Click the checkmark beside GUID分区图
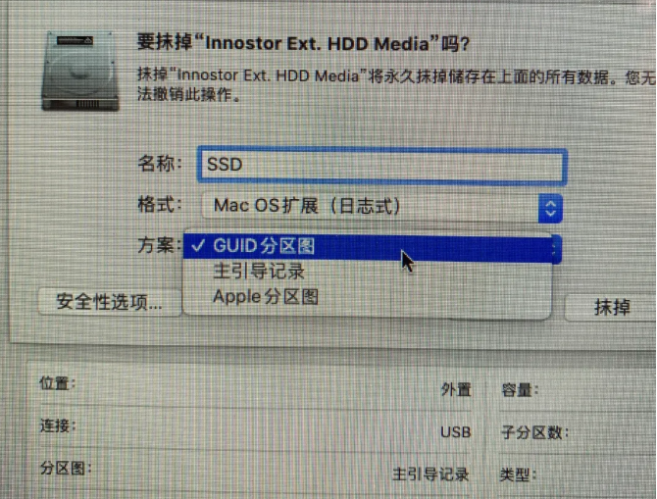 click(x=198, y=246)
